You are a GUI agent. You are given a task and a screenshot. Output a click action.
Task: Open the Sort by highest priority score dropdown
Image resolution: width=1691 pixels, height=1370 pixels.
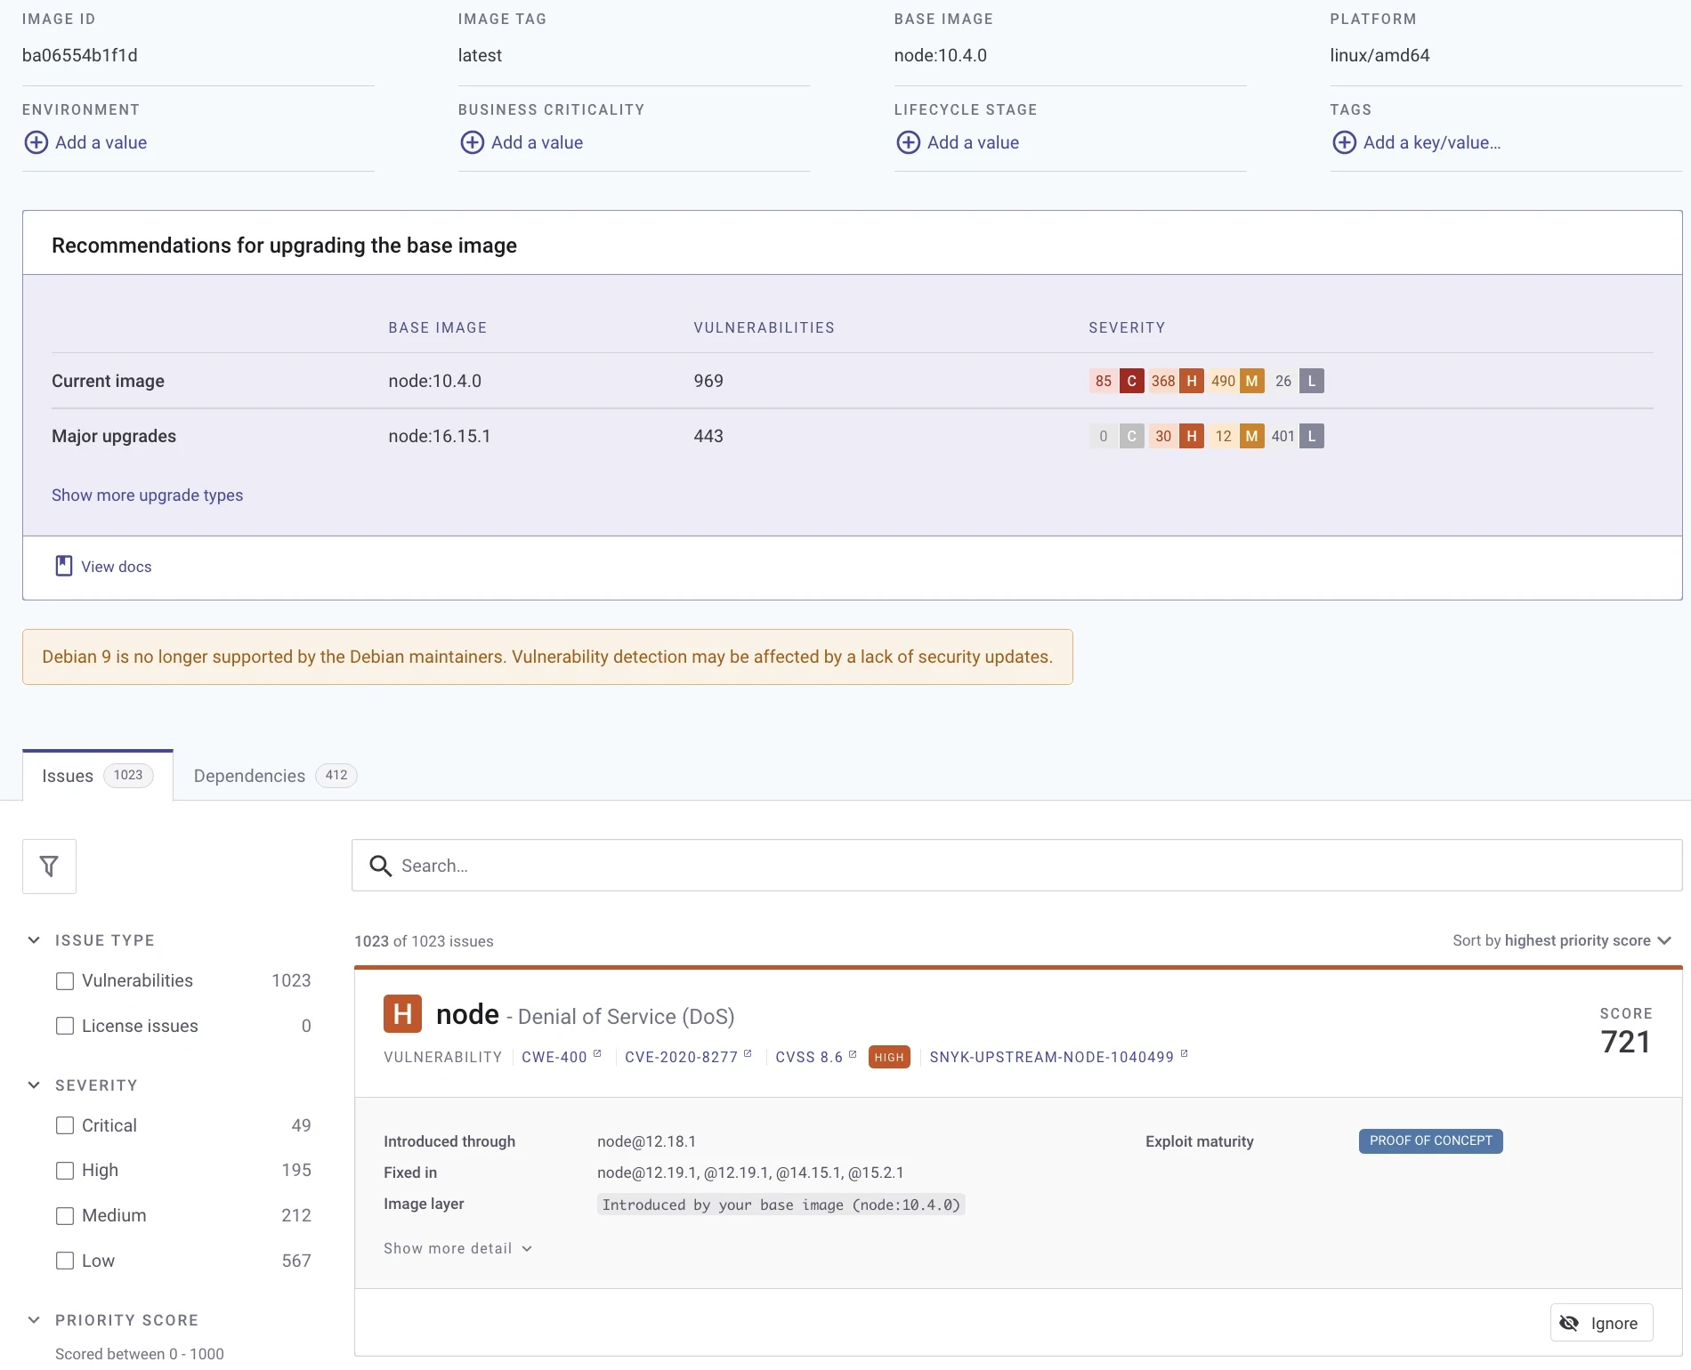[1562, 940]
